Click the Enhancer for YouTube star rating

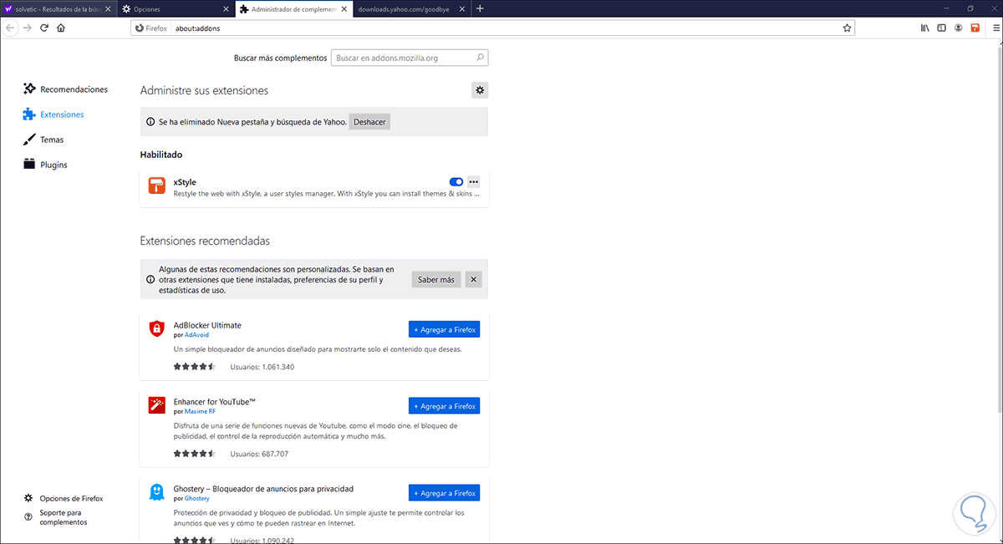[x=195, y=454]
